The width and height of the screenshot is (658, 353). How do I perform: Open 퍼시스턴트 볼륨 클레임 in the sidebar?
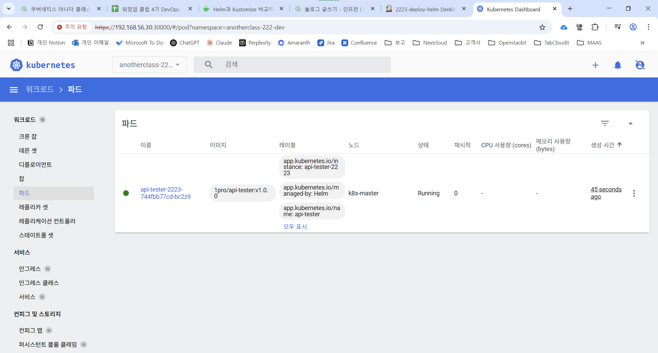tap(48, 344)
